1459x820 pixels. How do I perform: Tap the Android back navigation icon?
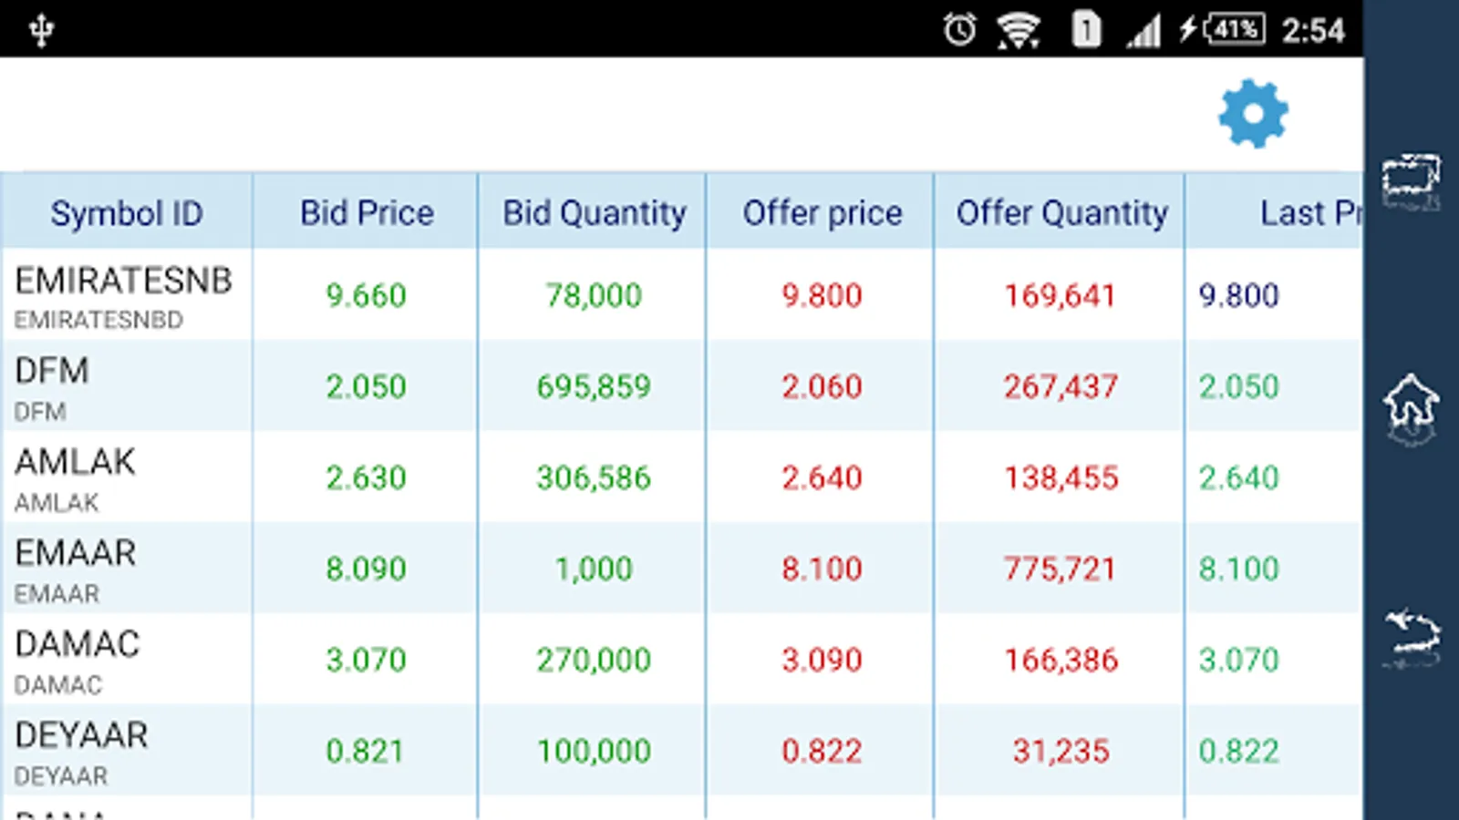click(x=1412, y=638)
